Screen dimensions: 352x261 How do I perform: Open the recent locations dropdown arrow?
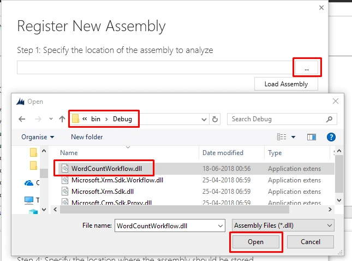tap(51, 119)
